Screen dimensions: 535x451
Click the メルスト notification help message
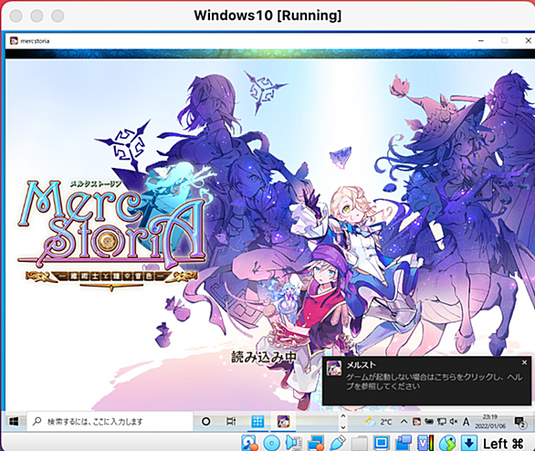coord(434,382)
